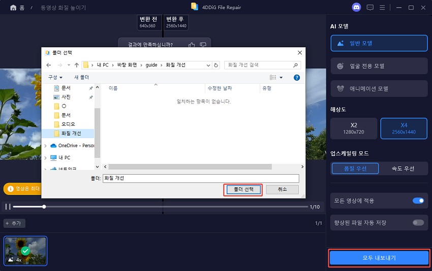Close the 폴더 선택 dialog
This screenshot has height=271, width=432.
click(300, 53)
